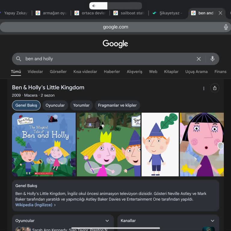Screen dimensions: 231x231
Task: Select the Yorumlar chip
Action: point(81,105)
